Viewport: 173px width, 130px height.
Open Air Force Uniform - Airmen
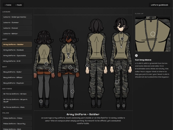[17, 94]
